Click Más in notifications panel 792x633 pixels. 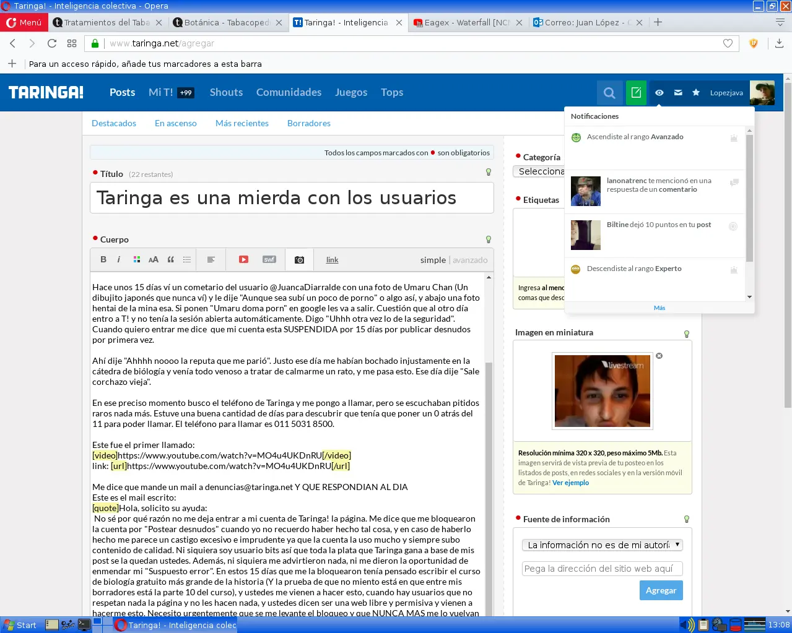659,308
